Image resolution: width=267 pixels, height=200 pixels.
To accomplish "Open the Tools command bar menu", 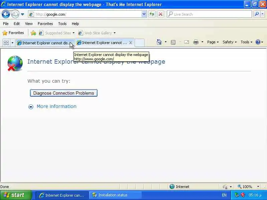I will 246,42.
